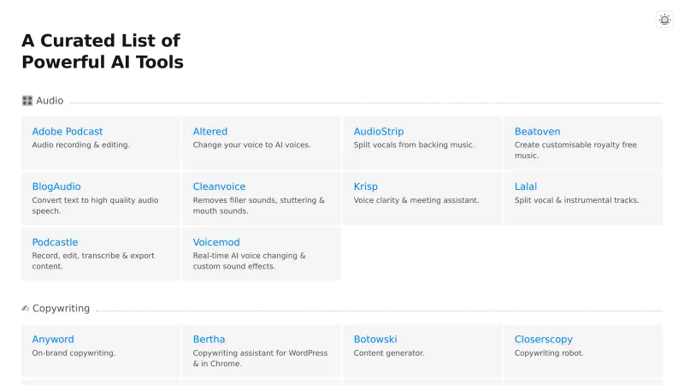The image size is (684, 385).
Task: Toggle the light/dark theme switch
Action: pos(664,20)
